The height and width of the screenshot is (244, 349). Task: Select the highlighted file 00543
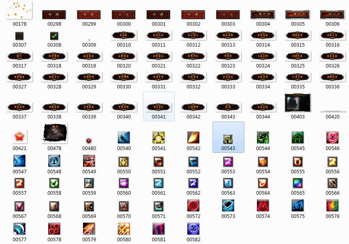(228, 139)
